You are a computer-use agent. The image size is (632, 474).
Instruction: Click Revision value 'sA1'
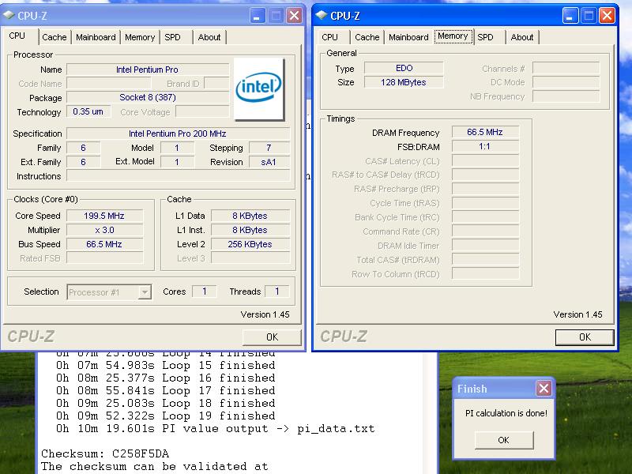click(x=269, y=162)
